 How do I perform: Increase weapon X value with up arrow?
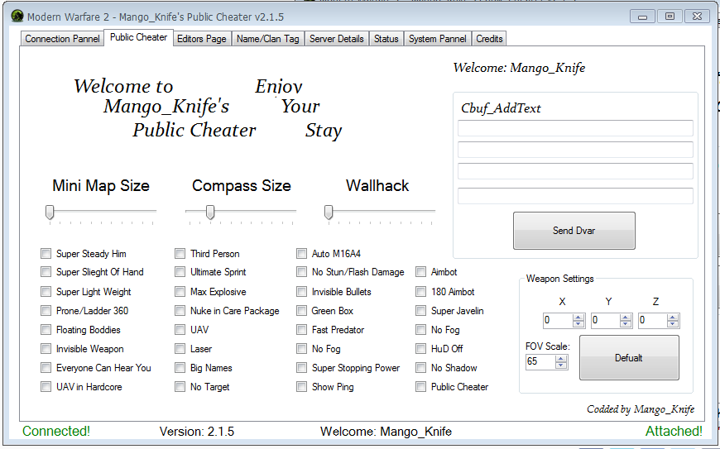(578, 317)
